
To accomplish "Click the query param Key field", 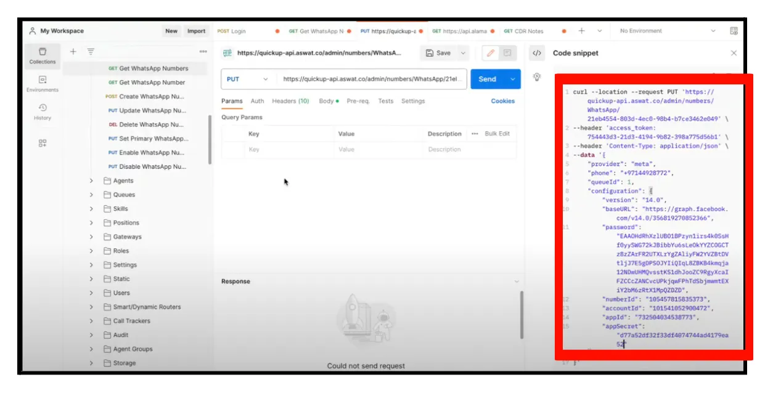I will [x=288, y=150].
